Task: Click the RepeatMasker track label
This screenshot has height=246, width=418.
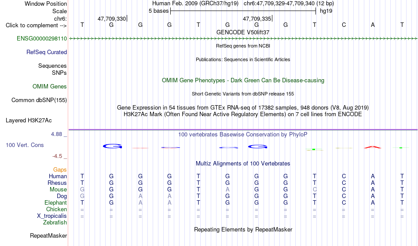Action: (x=48, y=235)
